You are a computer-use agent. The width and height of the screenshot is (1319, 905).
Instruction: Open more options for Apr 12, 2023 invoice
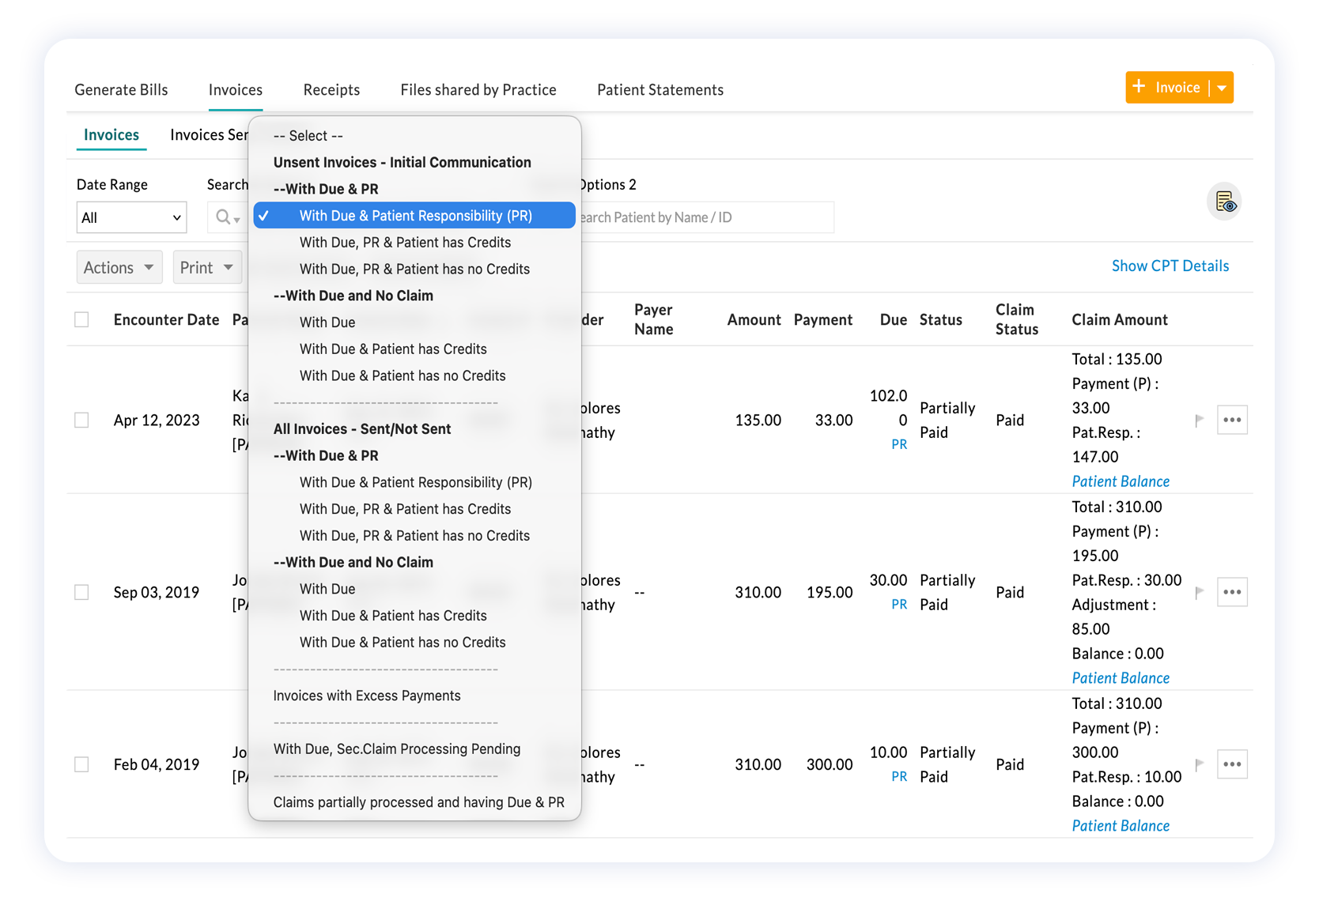coord(1232,420)
